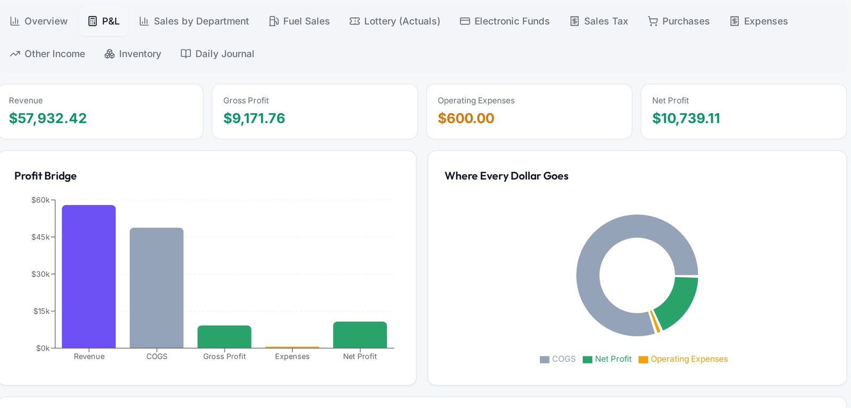Open the Inventory tab
851x408 pixels.
(133, 54)
